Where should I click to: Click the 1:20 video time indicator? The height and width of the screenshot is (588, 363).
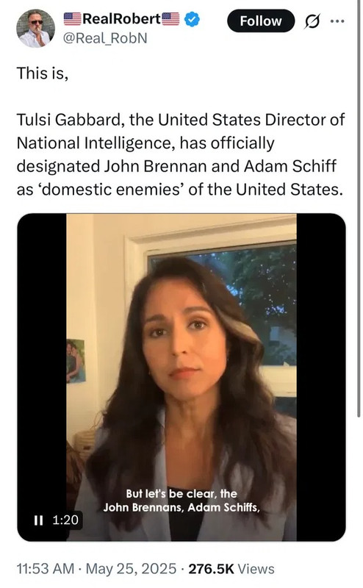pyautogui.click(x=65, y=520)
